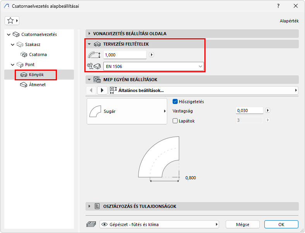Uncheck the Hőszigetelés checkbox
The height and width of the screenshot is (233, 305).
(x=175, y=102)
